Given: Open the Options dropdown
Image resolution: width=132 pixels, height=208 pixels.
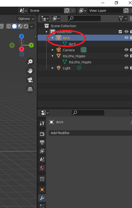Looking at the screenshot, I should 25,19.
